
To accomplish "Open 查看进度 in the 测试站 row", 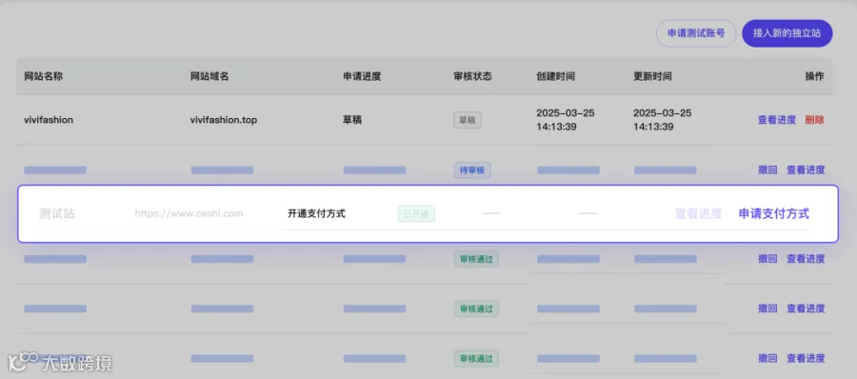I will click(x=699, y=214).
